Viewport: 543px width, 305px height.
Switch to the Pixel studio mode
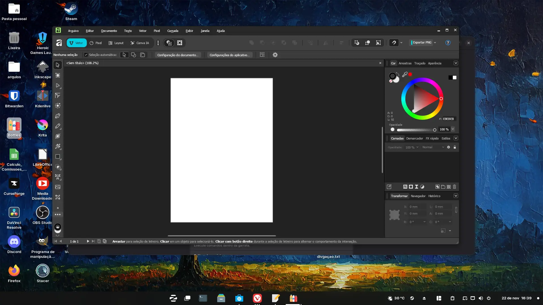coord(96,43)
